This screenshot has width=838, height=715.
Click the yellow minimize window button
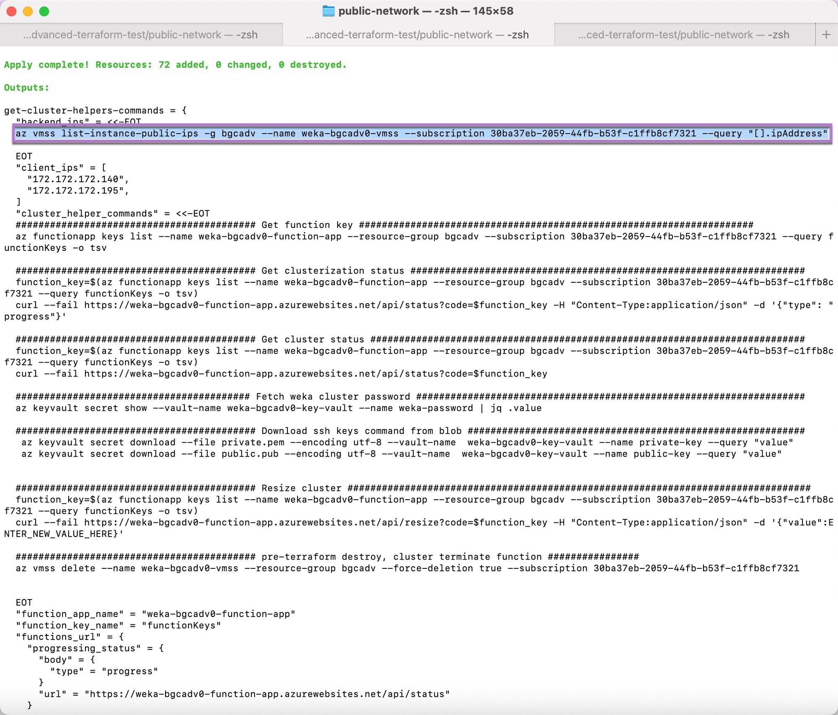point(28,11)
